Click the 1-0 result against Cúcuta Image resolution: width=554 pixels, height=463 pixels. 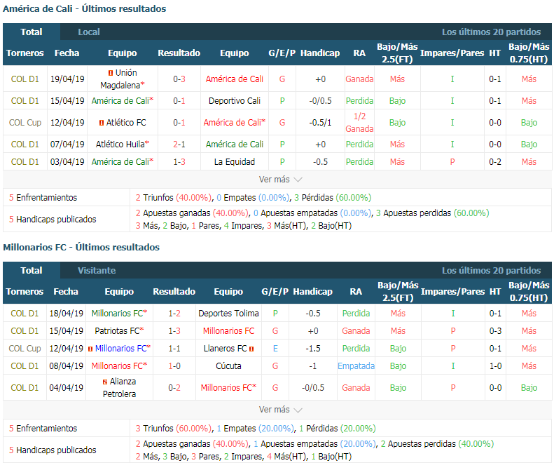174,366
